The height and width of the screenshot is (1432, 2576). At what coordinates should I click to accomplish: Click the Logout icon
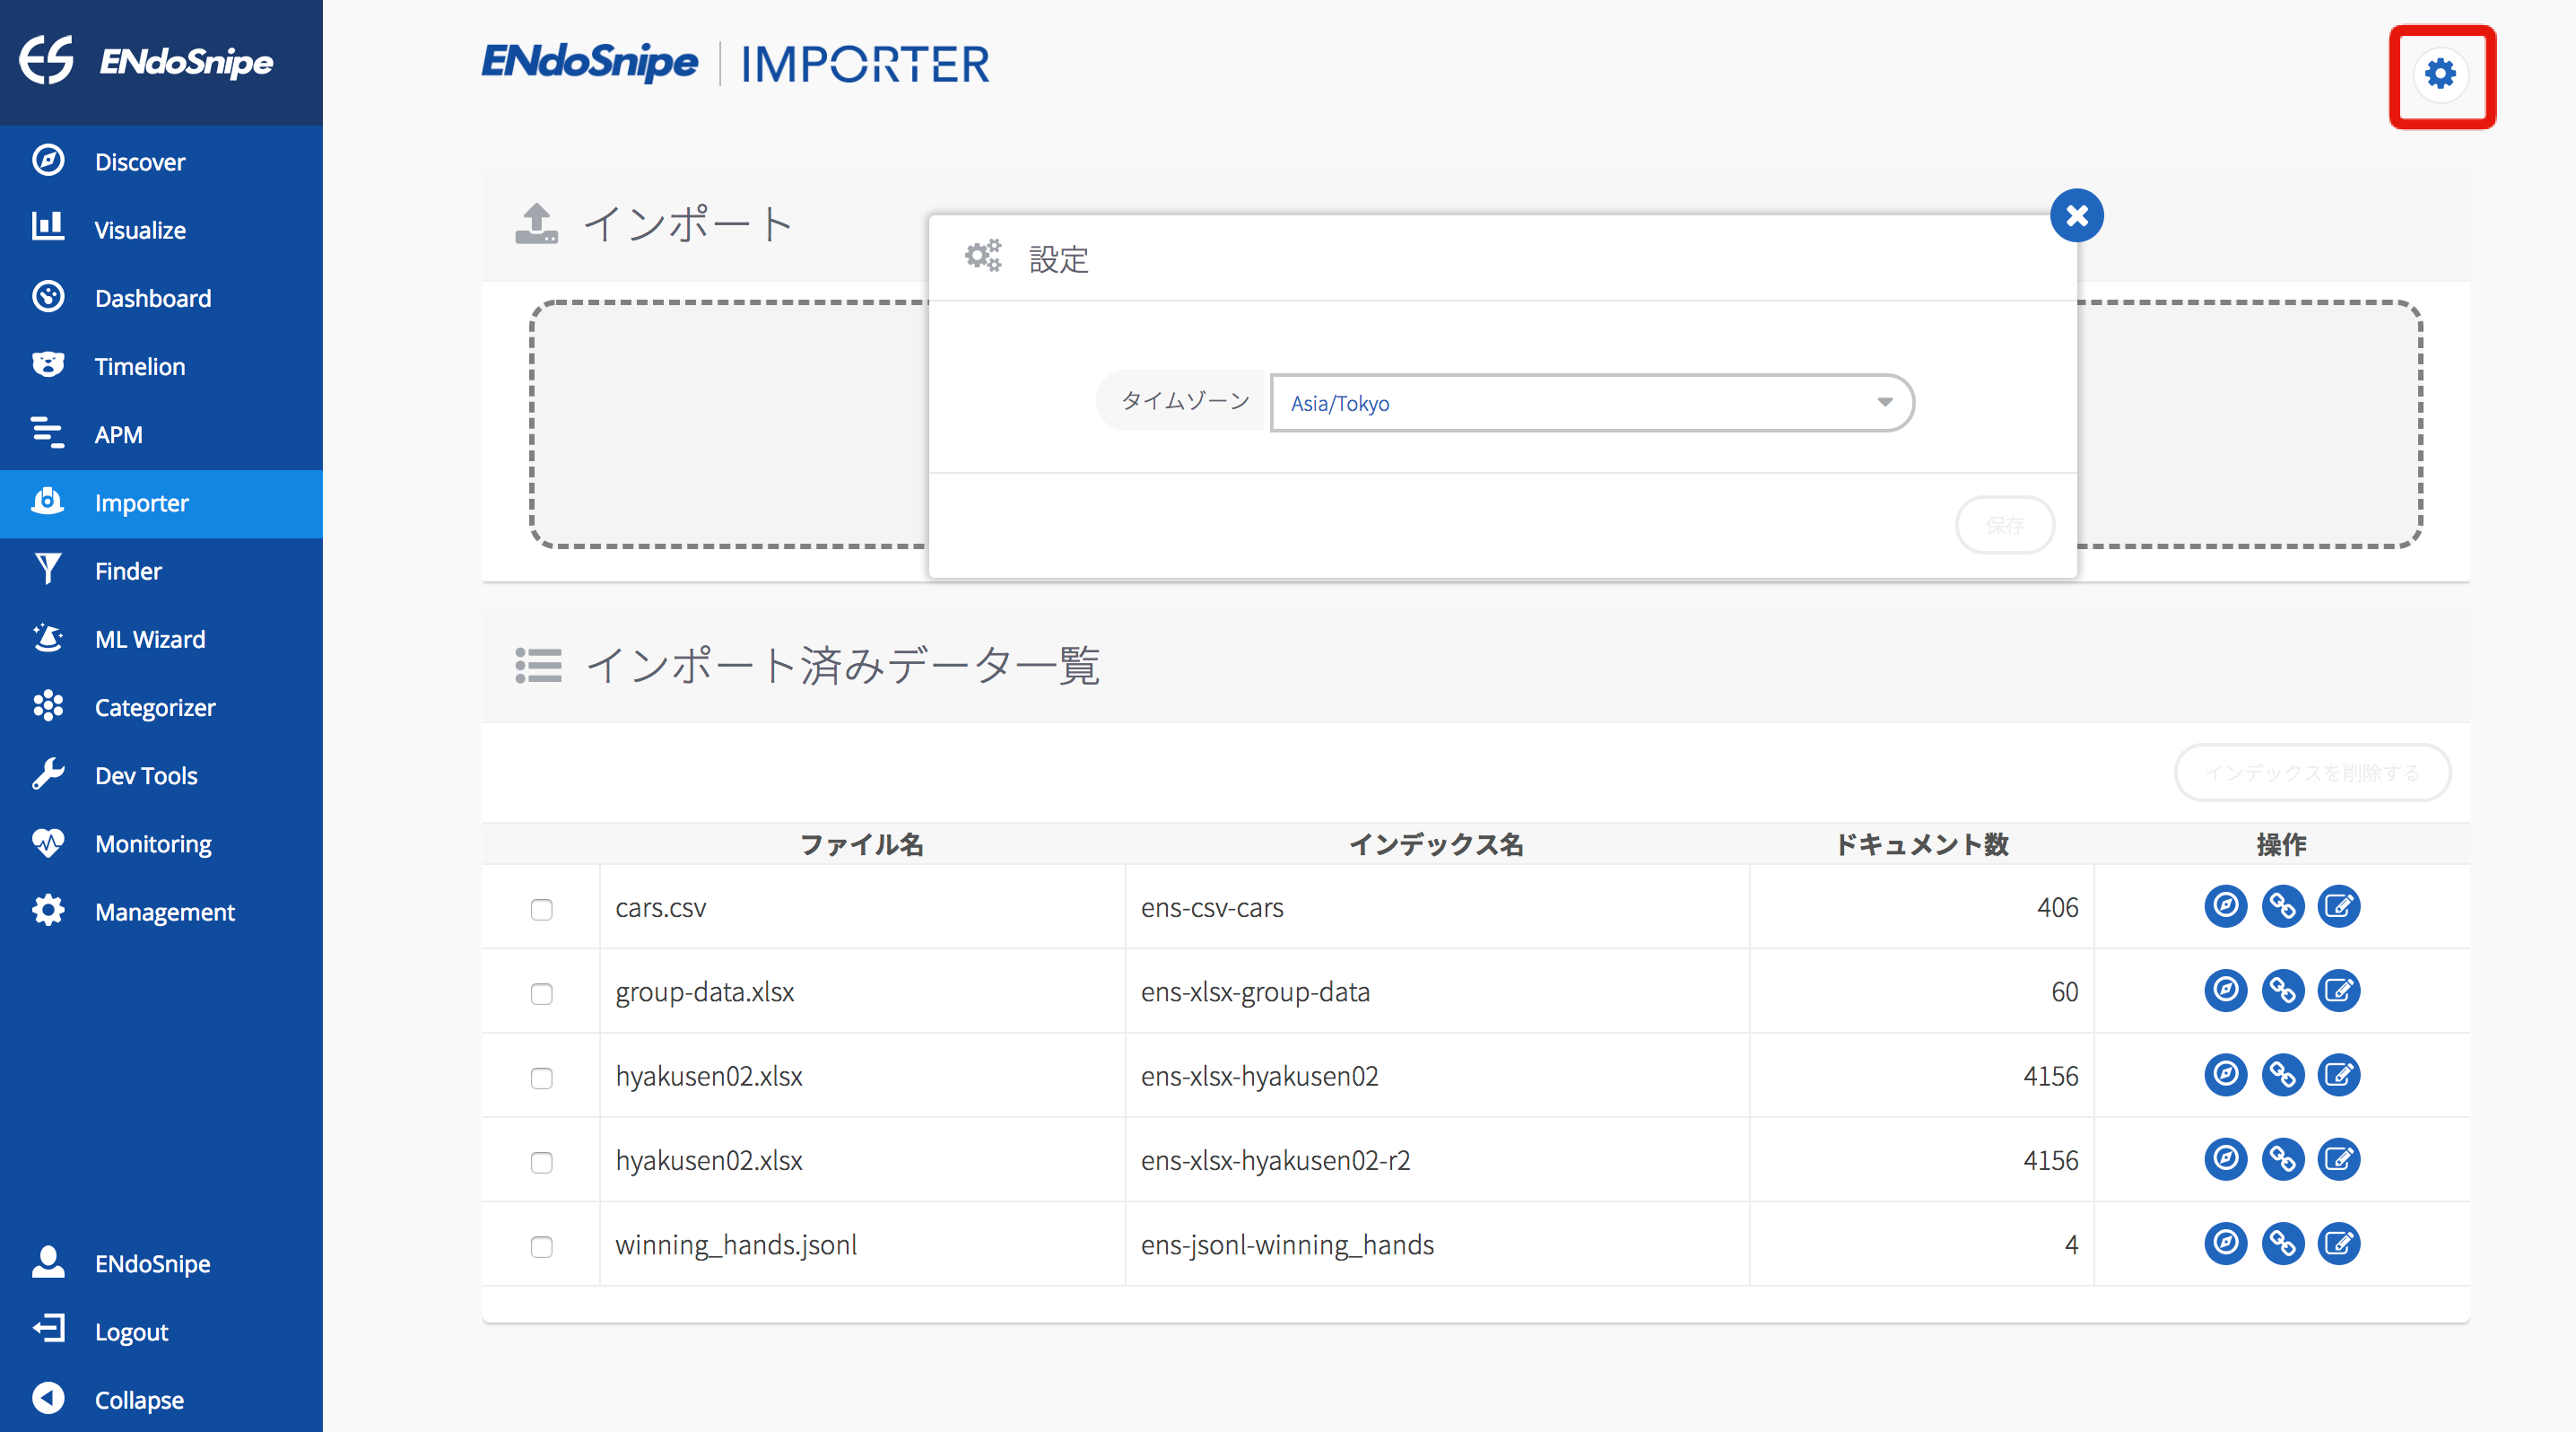click(x=48, y=1330)
